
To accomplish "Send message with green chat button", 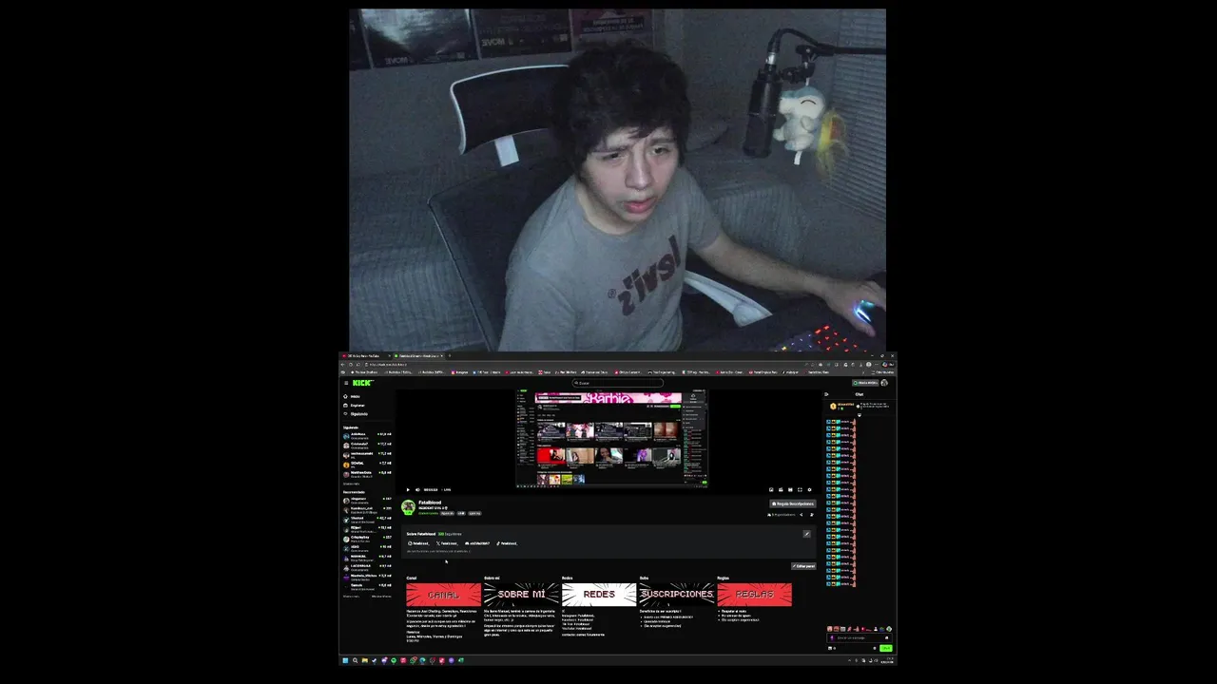I will click(885, 648).
